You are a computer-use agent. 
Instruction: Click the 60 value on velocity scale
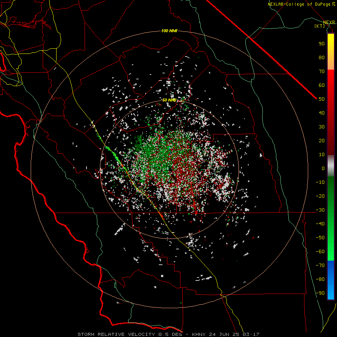(x=322, y=85)
